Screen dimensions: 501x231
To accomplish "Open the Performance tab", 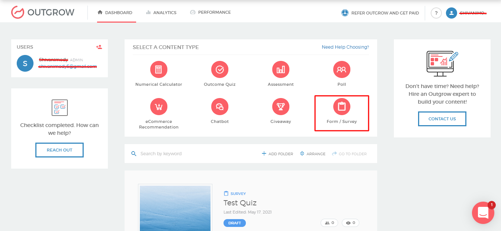I will [x=211, y=12].
